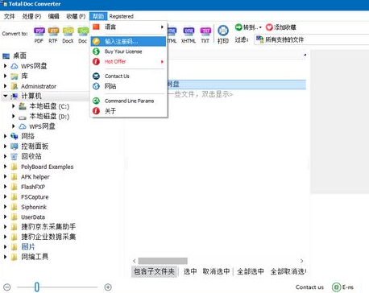Click the zoom slider handle
The image size is (369, 293).
[37, 287]
